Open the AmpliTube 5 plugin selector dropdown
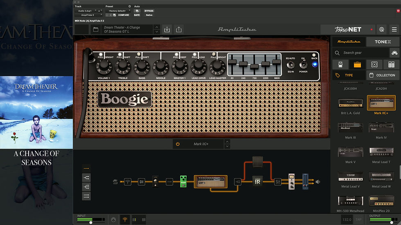The width and height of the screenshot is (401, 225). (88, 15)
